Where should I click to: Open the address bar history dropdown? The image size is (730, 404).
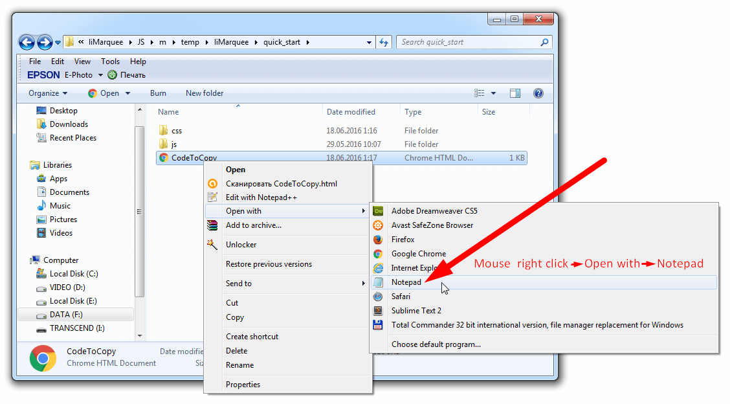[x=369, y=42]
